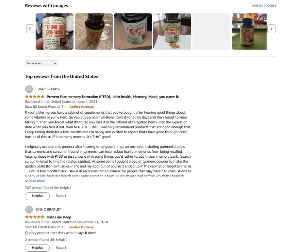
Task: Open See all photos link
Action: [264, 5]
